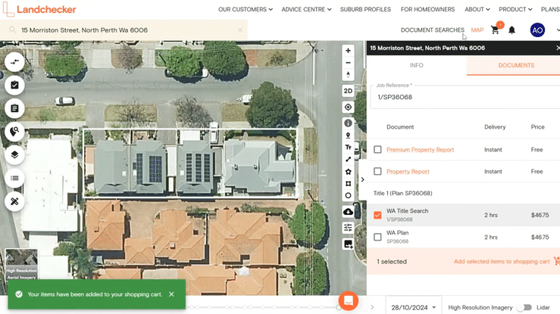The height and width of the screenshot is (314, 560).
Task: Expand Our Customers menu
Action: pyautogui.click(x=246, y=9)
